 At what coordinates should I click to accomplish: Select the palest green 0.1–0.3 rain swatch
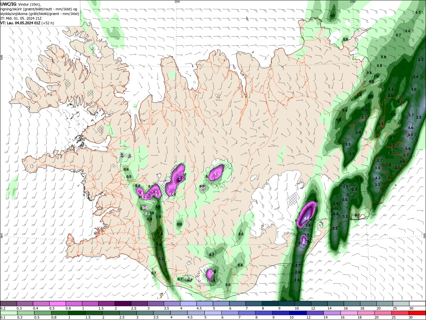point(8,313)
